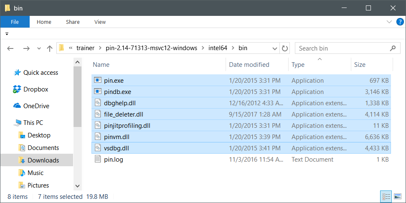Switch to Large icons view in status bar
Image resolution: width=406 pixels, height=203 pixels.
point(398,196)
